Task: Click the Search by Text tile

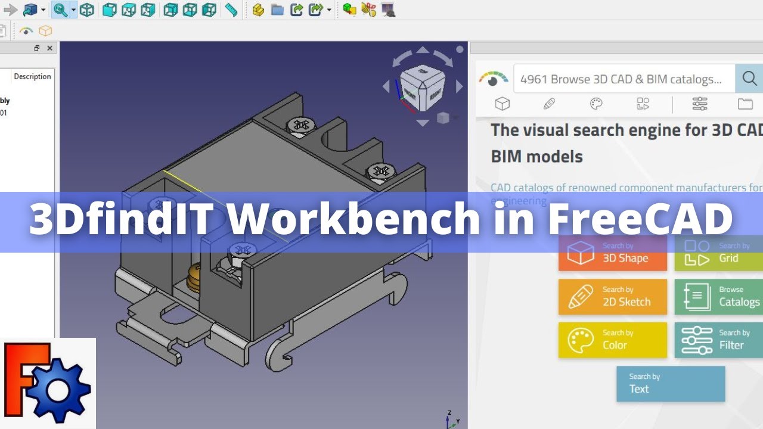Action: (671, 384)
